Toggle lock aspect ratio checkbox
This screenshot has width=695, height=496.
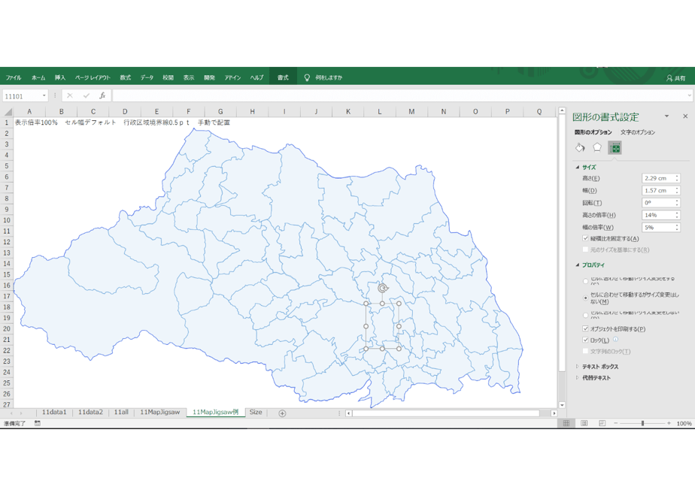point(585,238)
